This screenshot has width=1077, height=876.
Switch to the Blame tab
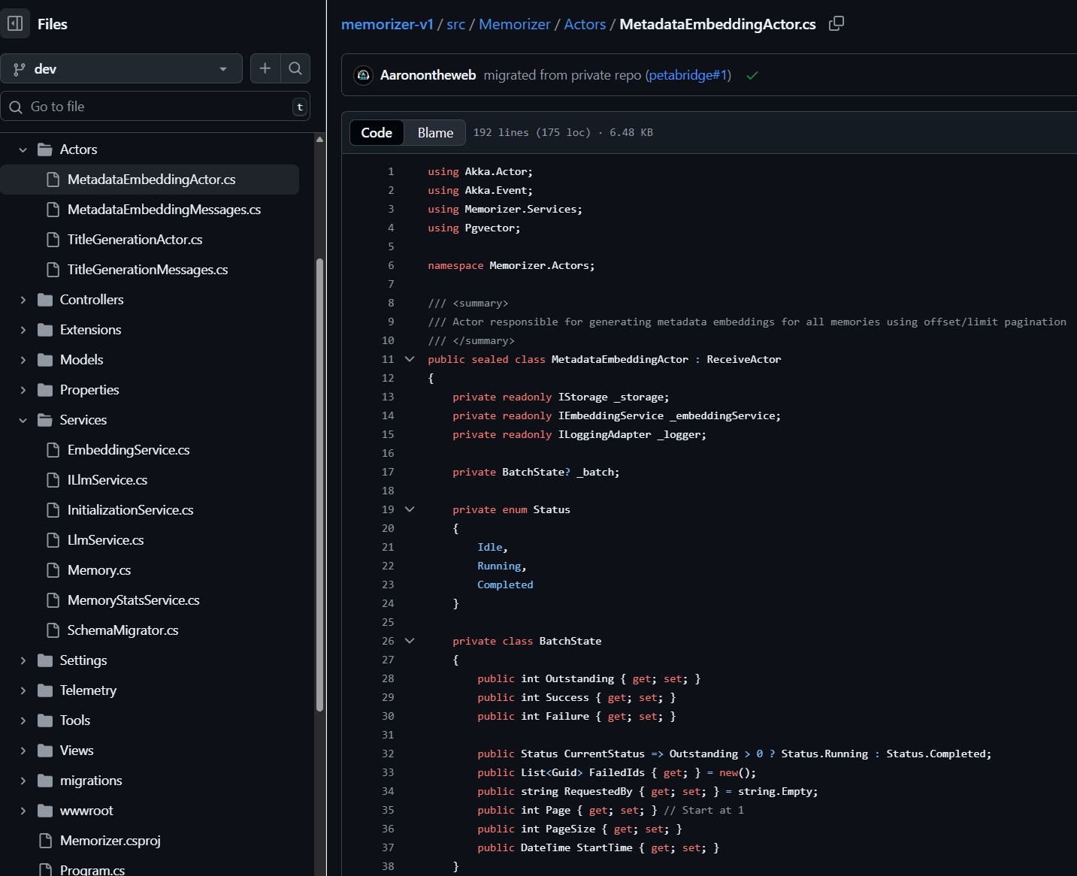[x=435, y=133]
